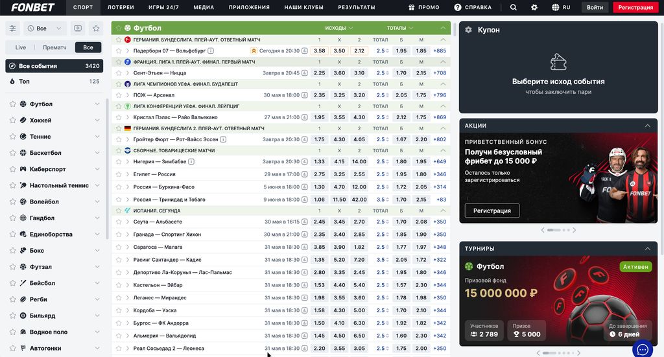The height and width of the screenshot is (357, 664).
Task: Star the Кордоба — Уэска match
Action: pos(119,310)
